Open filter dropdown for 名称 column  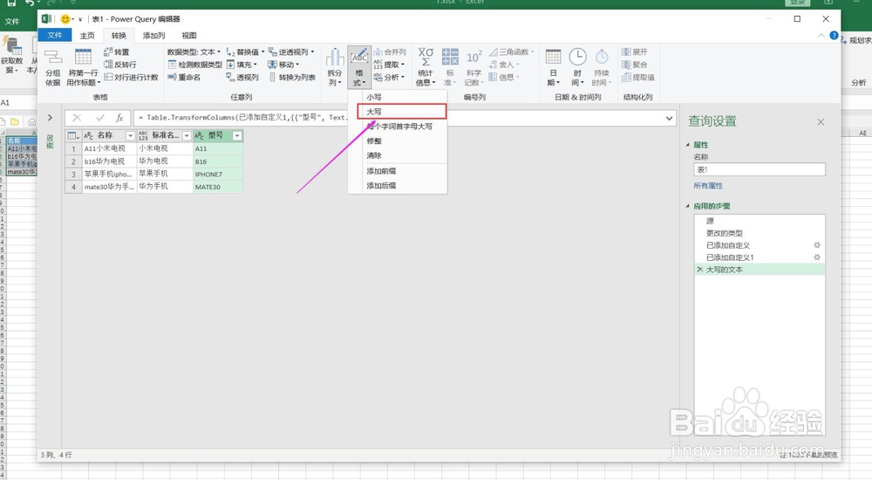pos(130,136)
